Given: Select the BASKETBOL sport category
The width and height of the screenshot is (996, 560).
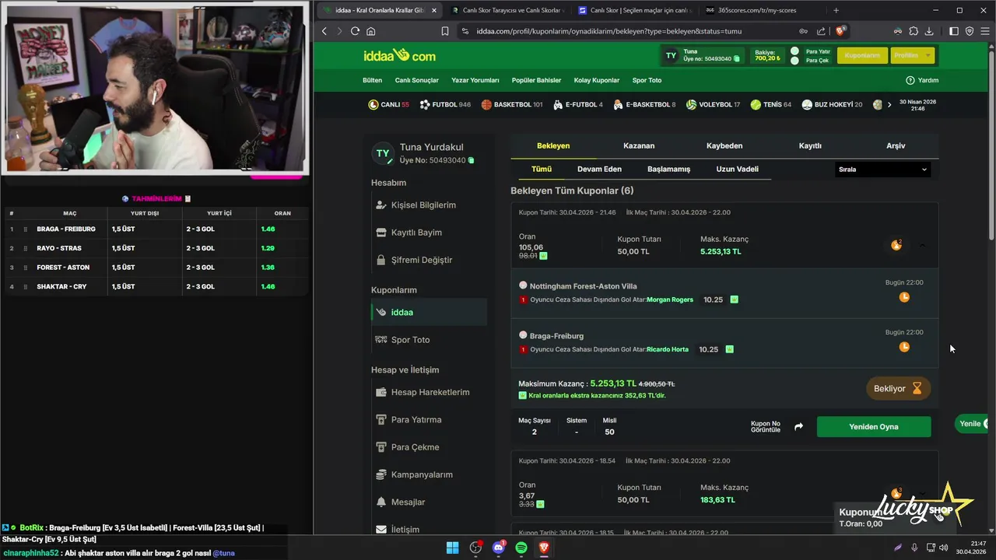Looking at the screenshot, I should (x=512, y=104).
